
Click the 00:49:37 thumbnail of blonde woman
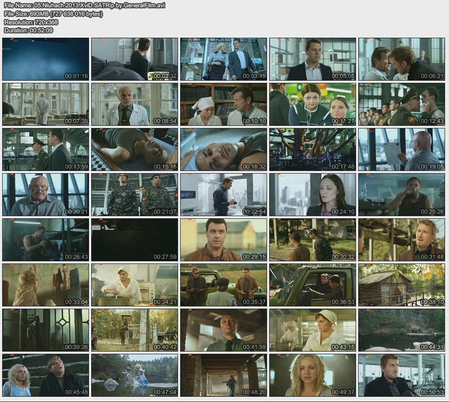coord(312,375)
